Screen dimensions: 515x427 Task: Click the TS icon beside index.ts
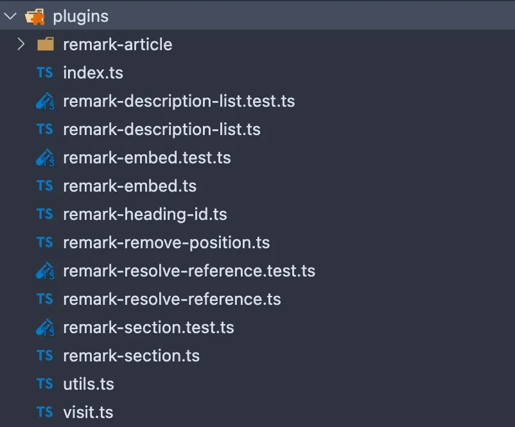[44, 73]
